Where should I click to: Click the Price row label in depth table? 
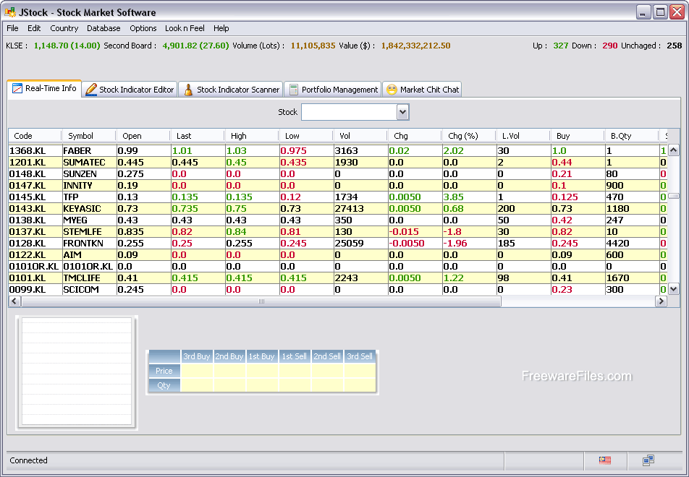(x=164, y=371)
